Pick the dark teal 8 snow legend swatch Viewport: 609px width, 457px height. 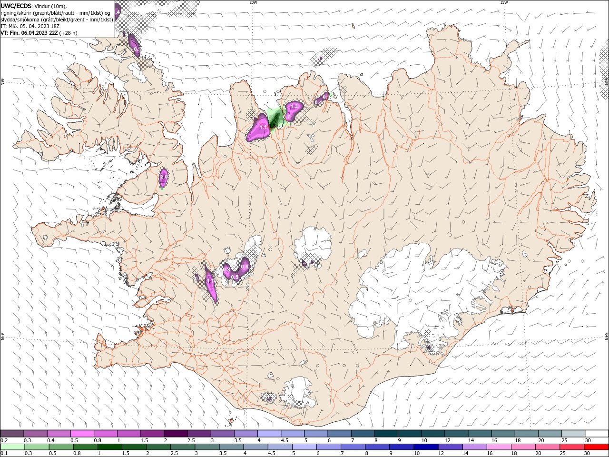pyautogui.click(x=386, y=434)
